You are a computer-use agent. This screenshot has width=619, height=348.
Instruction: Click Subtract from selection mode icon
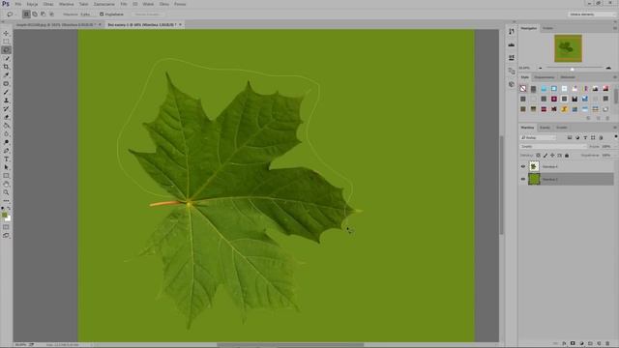43,14
